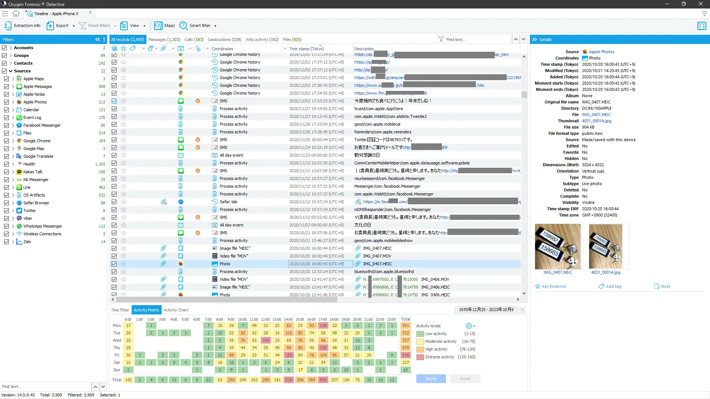
Task: Click the Export toolbar icon
Action: [x=50, y=25]
